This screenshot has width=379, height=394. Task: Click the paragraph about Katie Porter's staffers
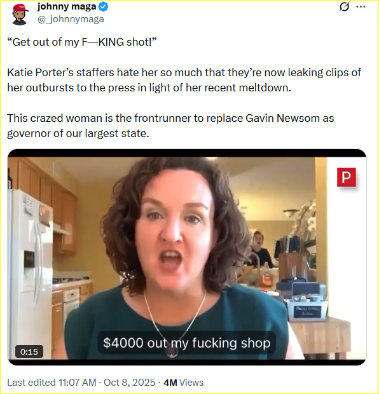pyautogui.click(x=184, y=80)
